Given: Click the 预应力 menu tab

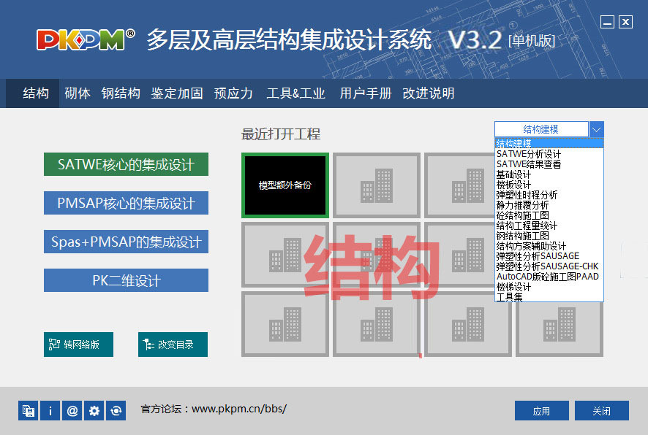Looking at the screenshot, I should tap(234, 93).
